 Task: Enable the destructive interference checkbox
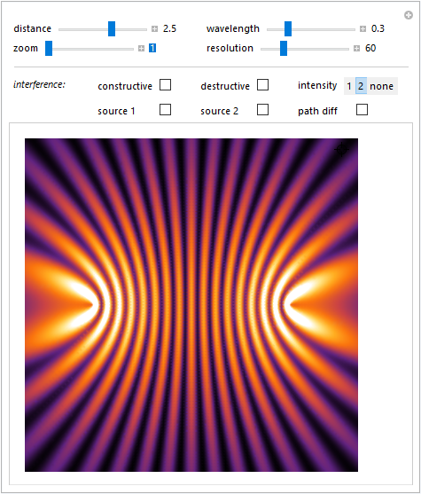point(262,85)
